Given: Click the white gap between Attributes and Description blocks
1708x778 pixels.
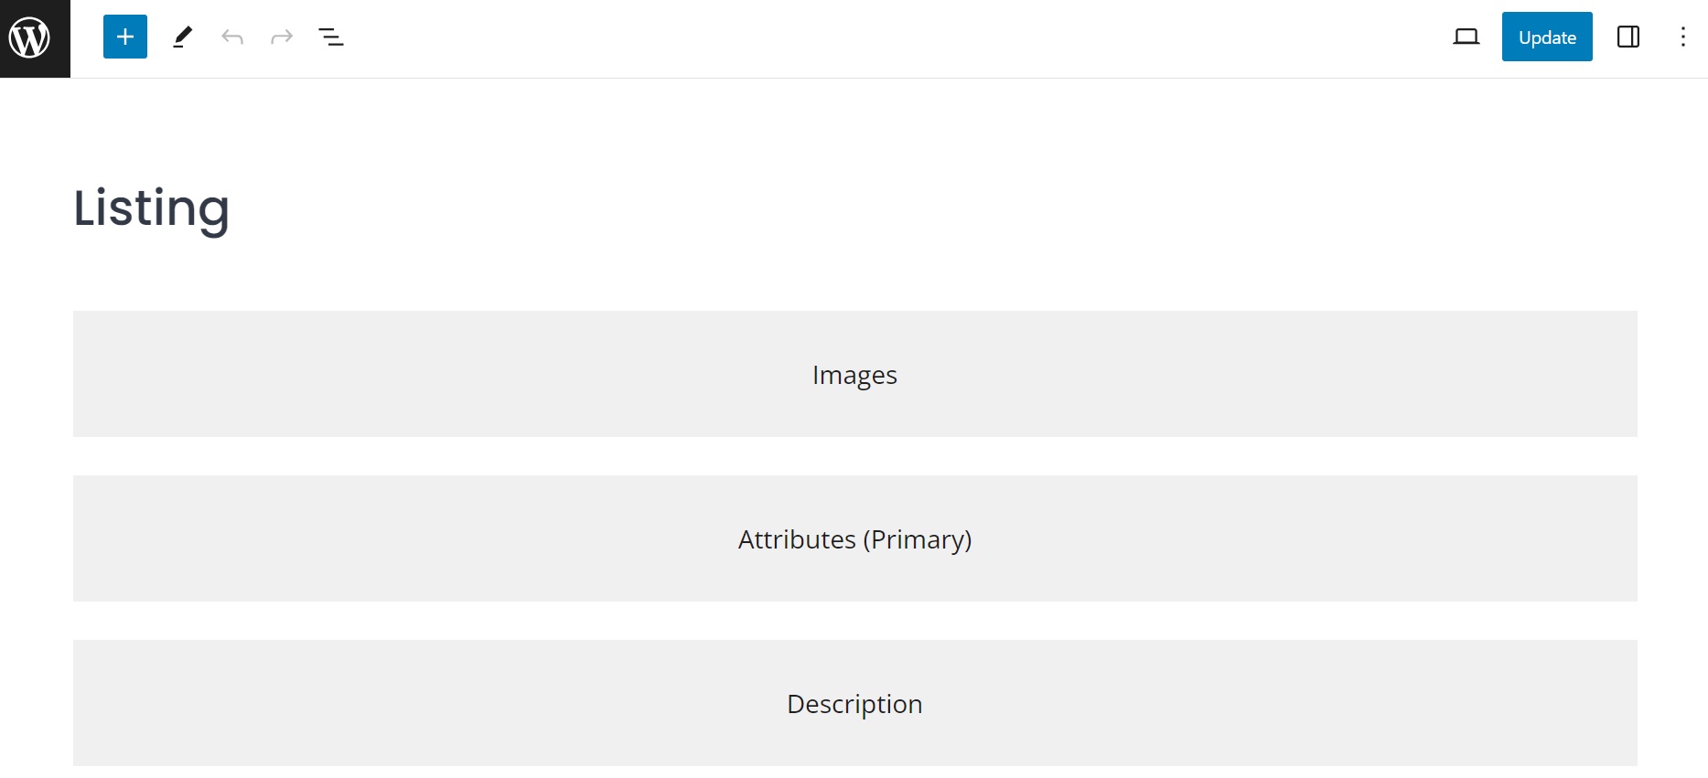Looking at the screenshot, I should point(855,621).
